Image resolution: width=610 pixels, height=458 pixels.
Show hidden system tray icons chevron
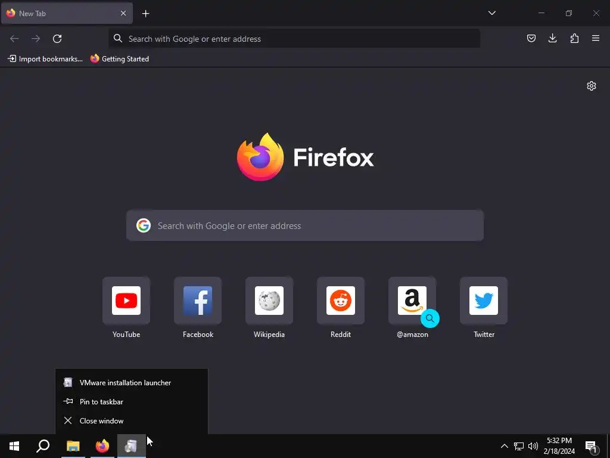coord(504,446)
